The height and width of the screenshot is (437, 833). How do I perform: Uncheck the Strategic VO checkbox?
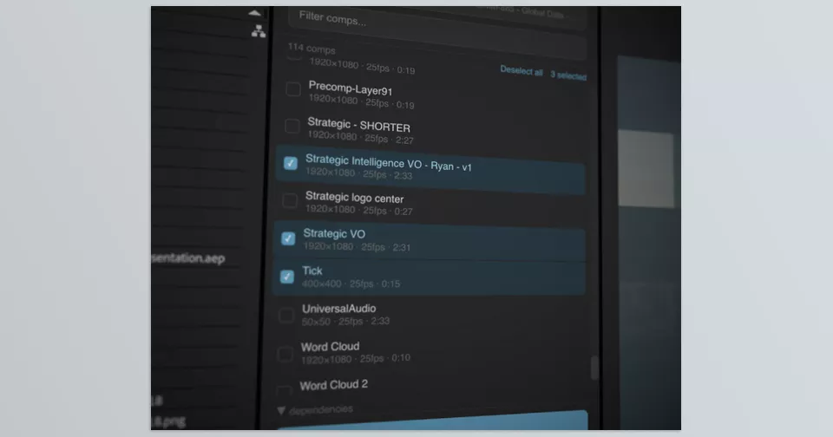click(288, 238)
